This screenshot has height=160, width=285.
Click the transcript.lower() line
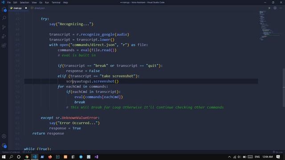pyautogui.click(x=82, y=40)
